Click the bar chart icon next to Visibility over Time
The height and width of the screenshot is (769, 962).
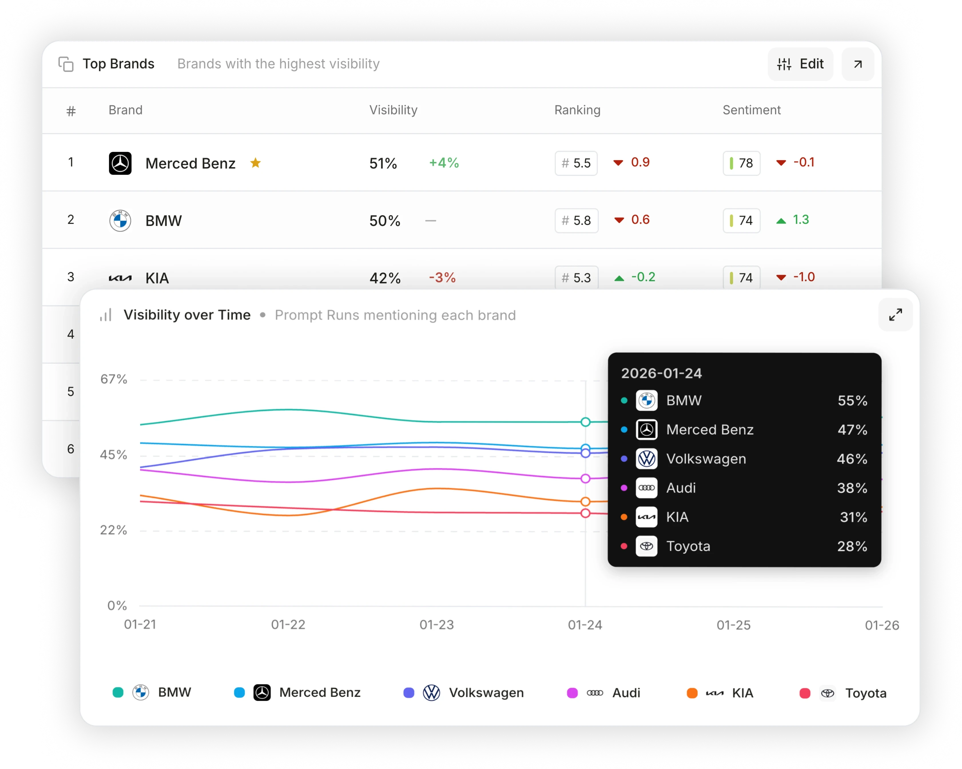[106, 315]
